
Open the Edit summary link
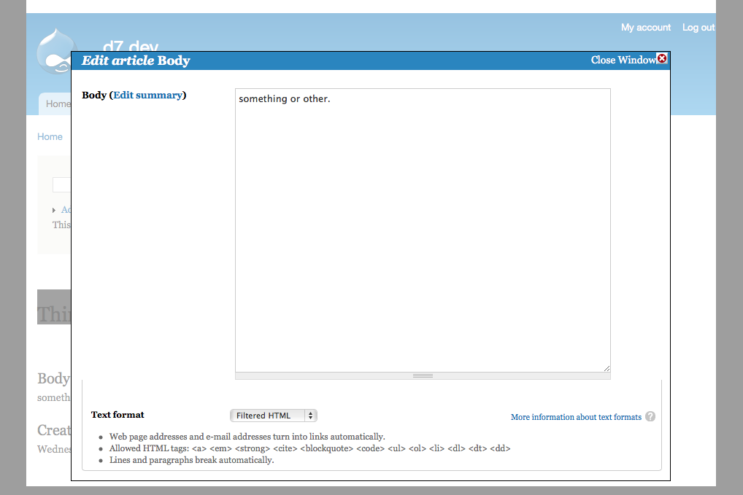(x=148, y=95)
